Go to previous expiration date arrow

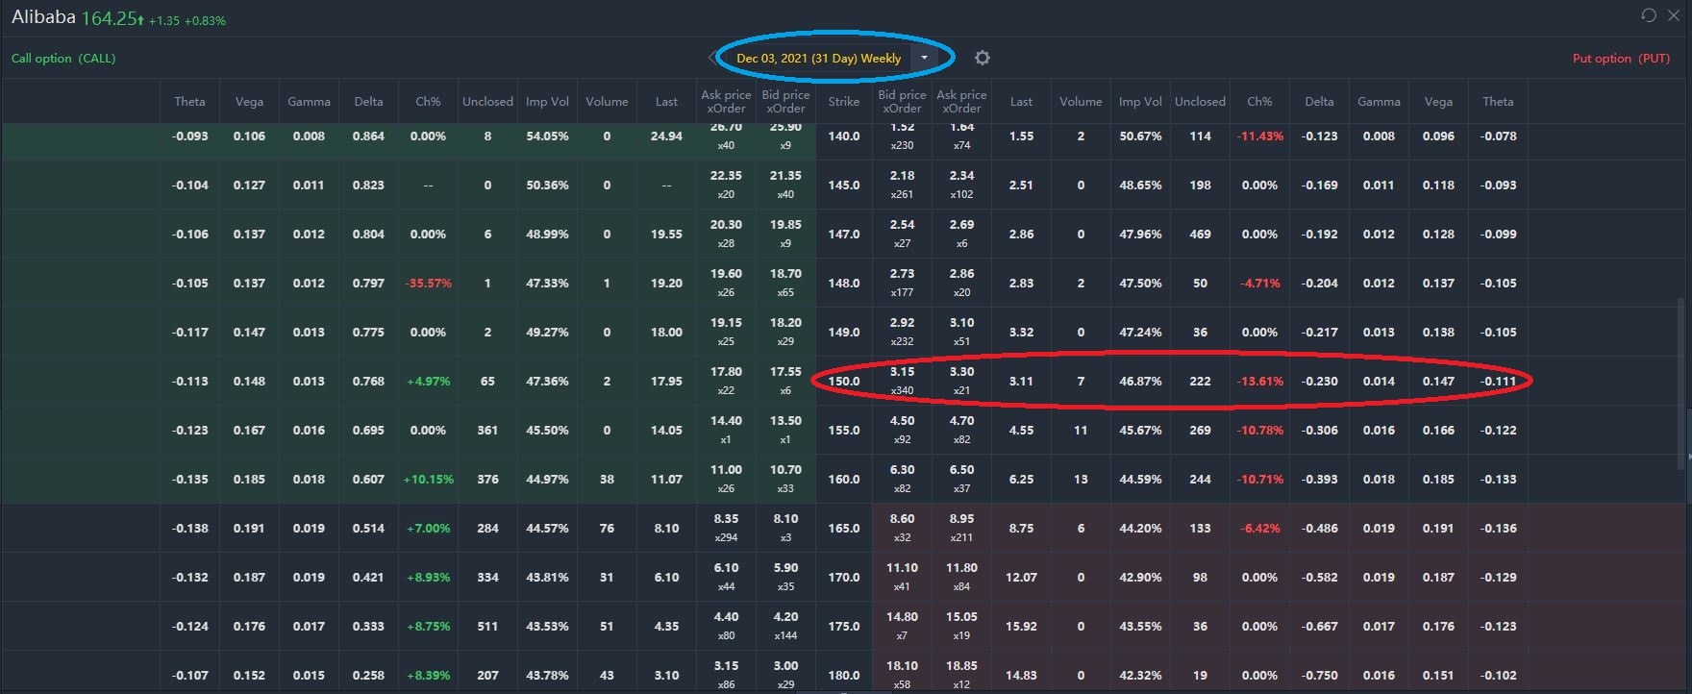tap(712, 58)
